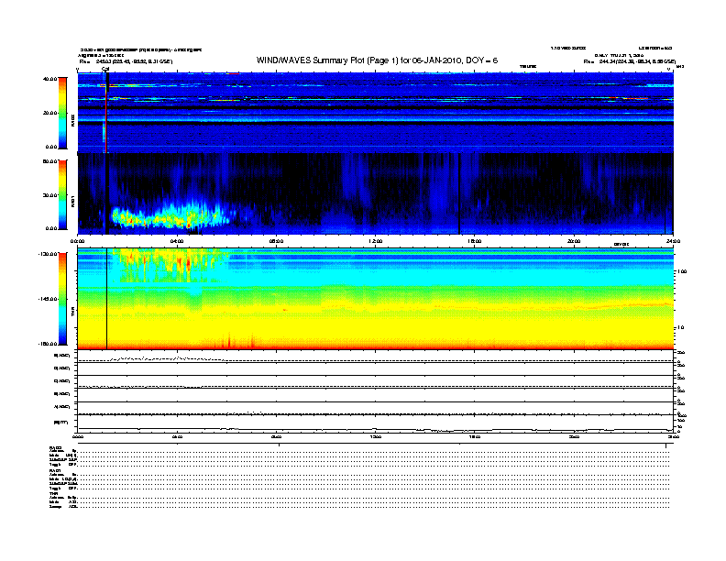Image resolution: width=726 pixels, height=561 pixels.
Task: Click the 08:00 tick label under RAD1
Action: tap(277, 241)
